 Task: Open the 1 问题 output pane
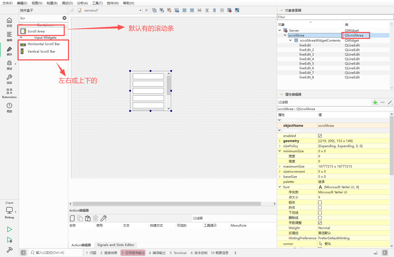coord(91,253)
